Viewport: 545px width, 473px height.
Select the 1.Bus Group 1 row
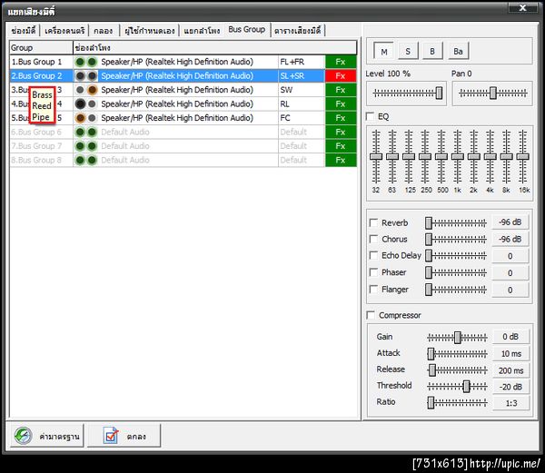point(183,62)
